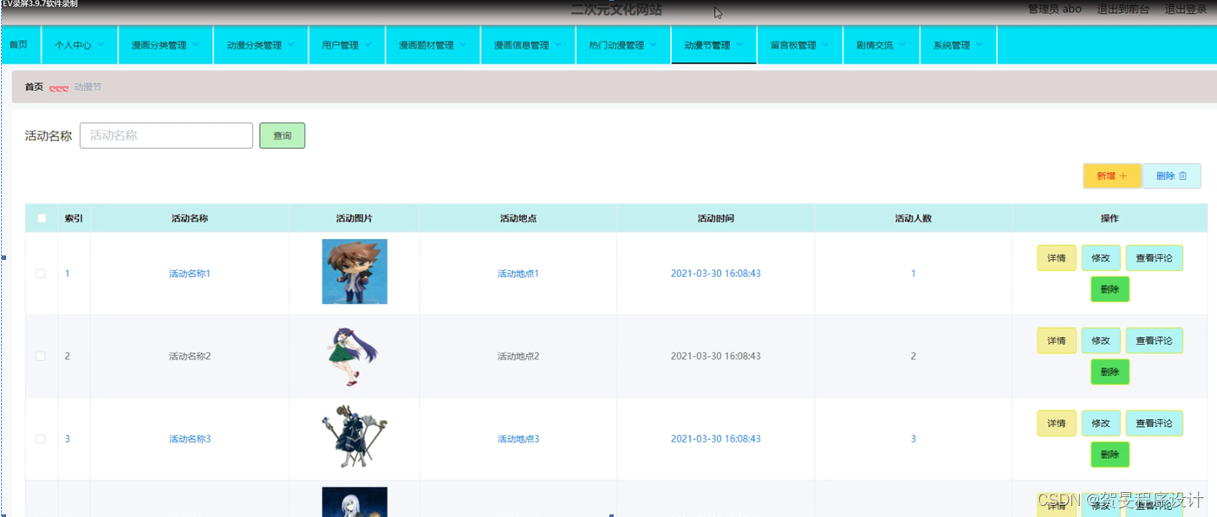
Task: Expand the 漫画信息管理 dropdown chevron
Action: tap(559, 45)
